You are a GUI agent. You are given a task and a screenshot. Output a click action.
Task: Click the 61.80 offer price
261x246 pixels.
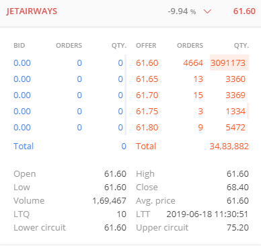[147, 128]
